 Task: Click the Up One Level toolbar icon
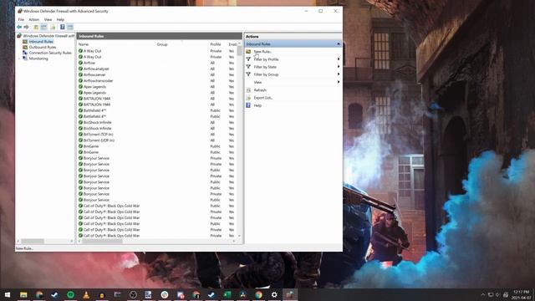point(36,27)
